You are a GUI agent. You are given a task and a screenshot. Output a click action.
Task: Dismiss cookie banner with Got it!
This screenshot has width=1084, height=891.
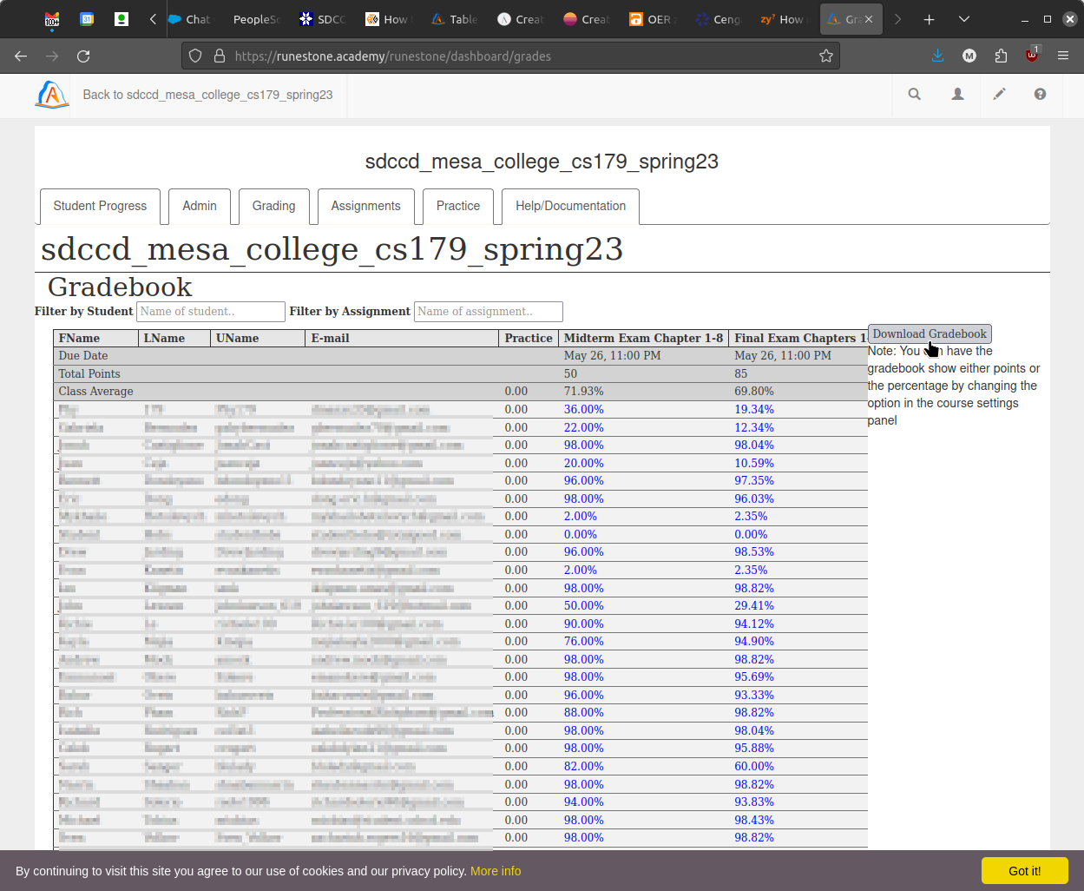tap(1024, 870)
